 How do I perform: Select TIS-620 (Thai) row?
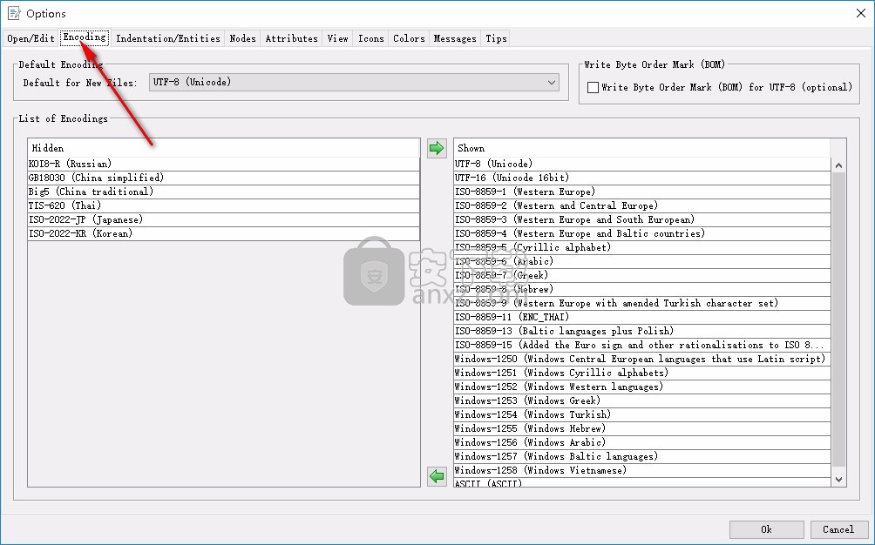[223, 205]
